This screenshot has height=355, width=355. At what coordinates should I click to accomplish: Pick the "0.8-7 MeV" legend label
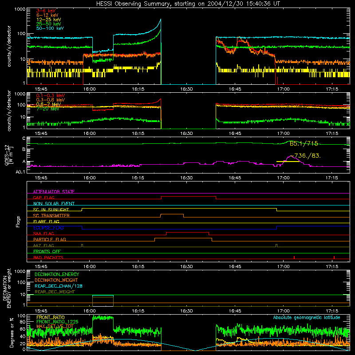tap(49, 104)
